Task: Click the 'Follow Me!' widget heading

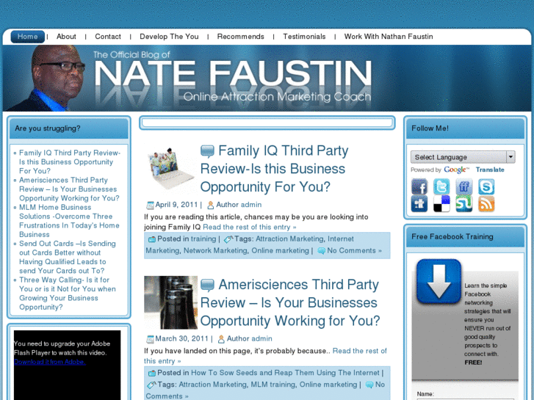Action: pyautogui.click(x=430, y=128)
